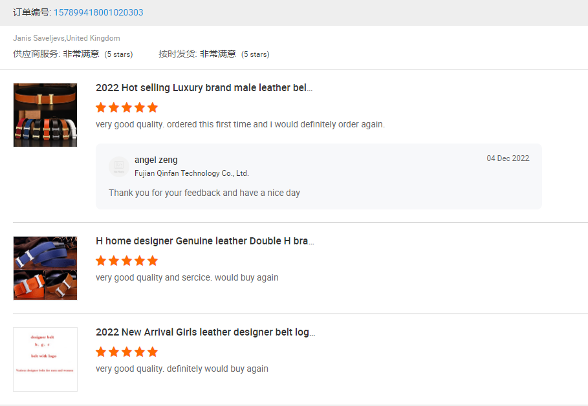Click fourth star of Girls designer belt rating
The image size is (588, 406).
click(x=140, y=352)
